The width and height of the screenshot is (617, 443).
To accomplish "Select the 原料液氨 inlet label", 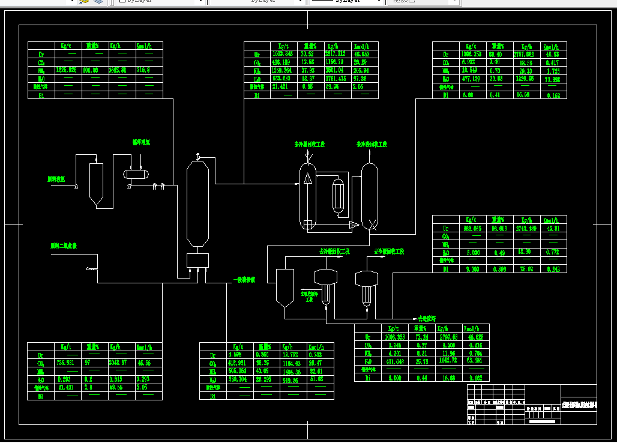I will pos(56,179).
